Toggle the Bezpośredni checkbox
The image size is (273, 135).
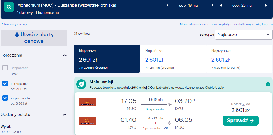[5, 68]
